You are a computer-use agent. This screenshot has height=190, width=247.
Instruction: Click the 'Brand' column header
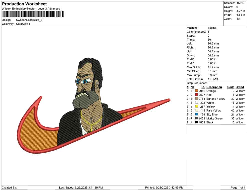240,87
